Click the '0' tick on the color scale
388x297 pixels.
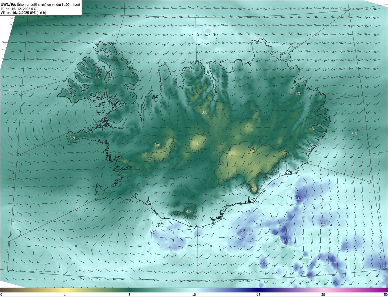tap(1, 295)
